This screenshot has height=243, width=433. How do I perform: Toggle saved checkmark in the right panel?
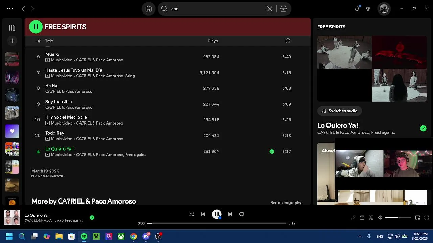423,128
